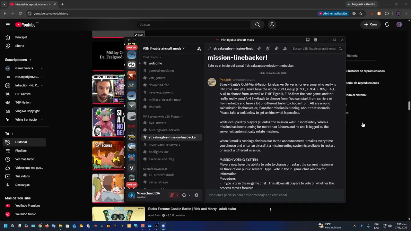Open the welcome channel
The width and height of the screenshot is (411, 231).
171,63
